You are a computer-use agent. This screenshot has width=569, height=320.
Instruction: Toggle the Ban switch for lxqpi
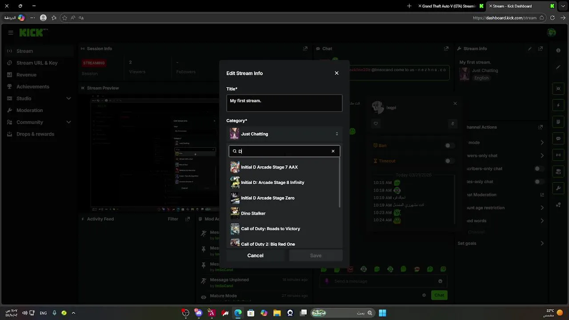point(450,145)
